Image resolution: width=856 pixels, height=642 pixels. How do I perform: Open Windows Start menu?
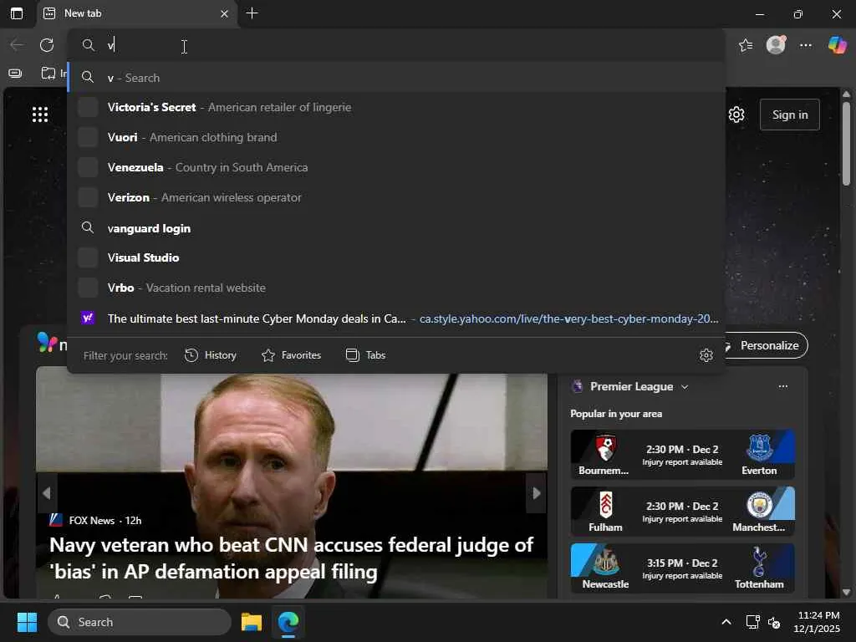[x=27, y=622]
